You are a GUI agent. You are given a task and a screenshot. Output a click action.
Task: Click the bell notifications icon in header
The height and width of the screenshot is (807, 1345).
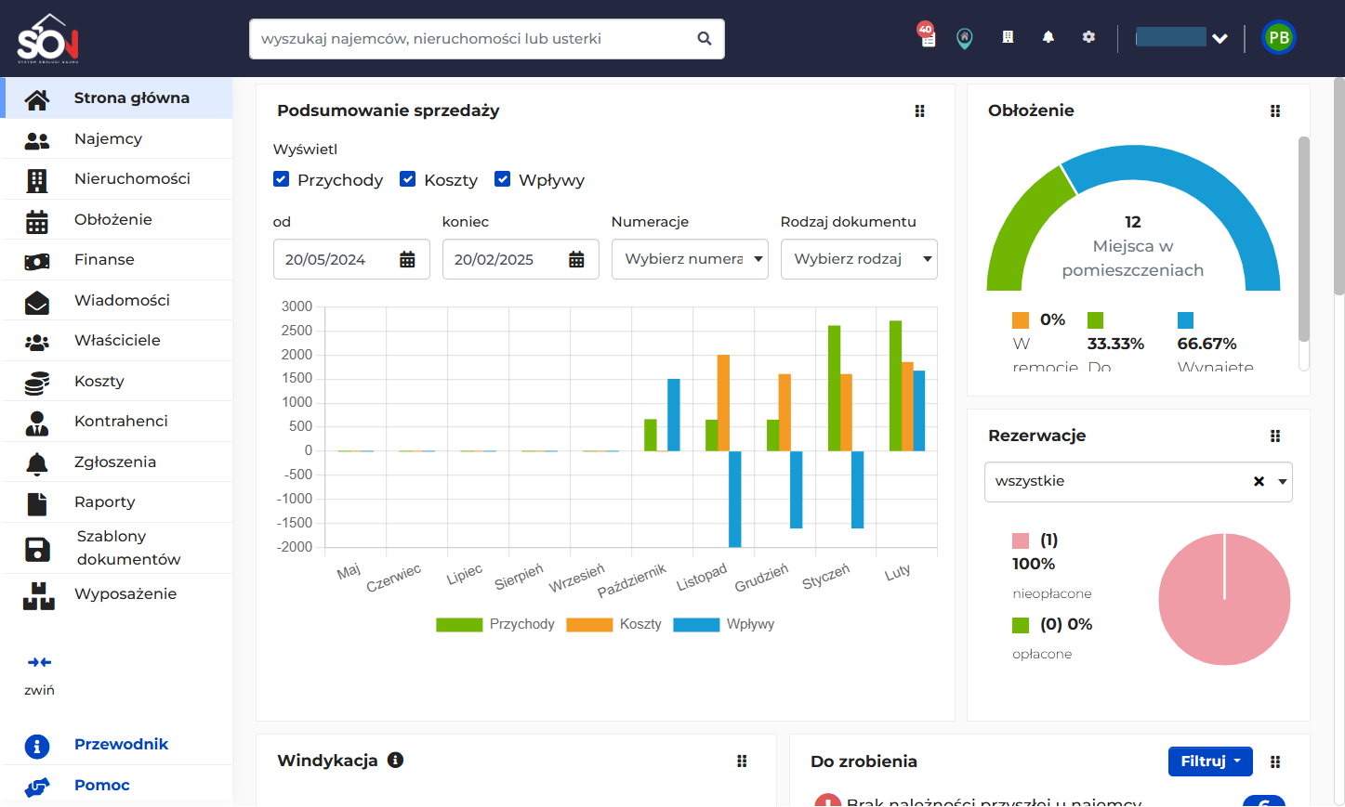point(1048,37)
